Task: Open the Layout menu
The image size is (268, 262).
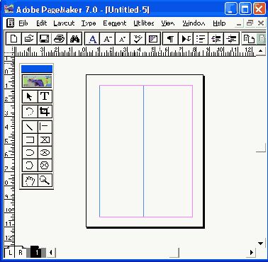Action: [64, 23]
